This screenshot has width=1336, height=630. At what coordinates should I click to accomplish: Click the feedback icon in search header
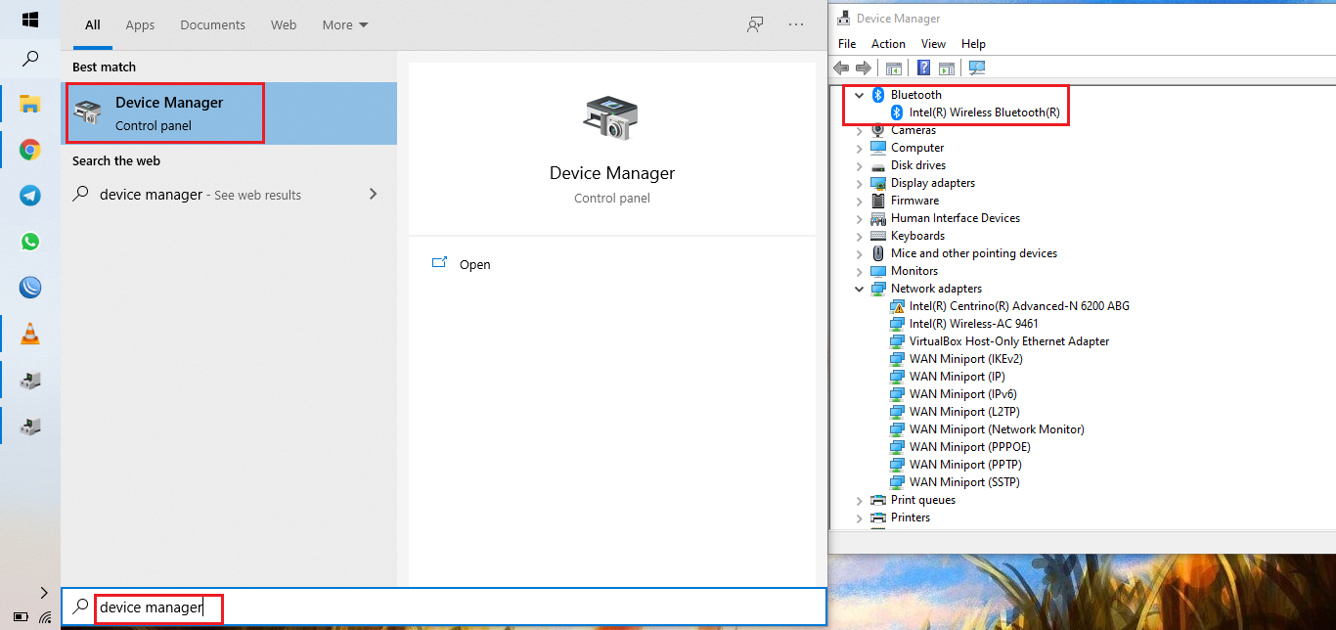pos(755,24)
